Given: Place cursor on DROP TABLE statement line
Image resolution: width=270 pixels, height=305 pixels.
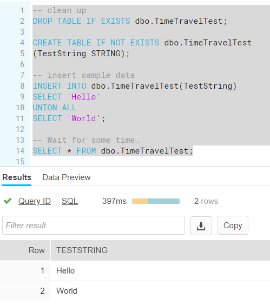Looking at the screenshot, I should (130, 21).
